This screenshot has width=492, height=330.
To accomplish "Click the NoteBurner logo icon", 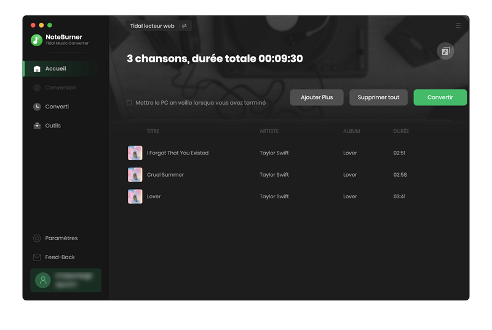I will (x=36, y=40).
